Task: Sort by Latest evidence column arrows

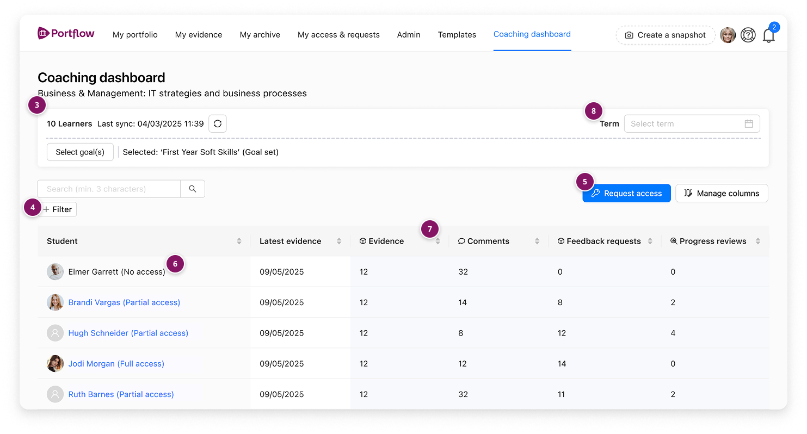Action: coord(339,241)
